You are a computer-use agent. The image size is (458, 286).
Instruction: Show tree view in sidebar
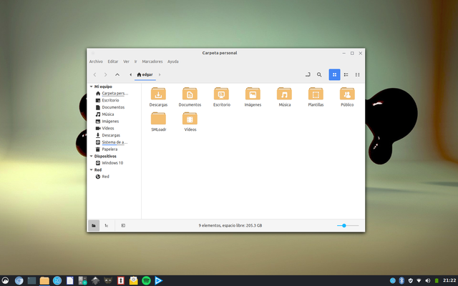pos(107,225)
